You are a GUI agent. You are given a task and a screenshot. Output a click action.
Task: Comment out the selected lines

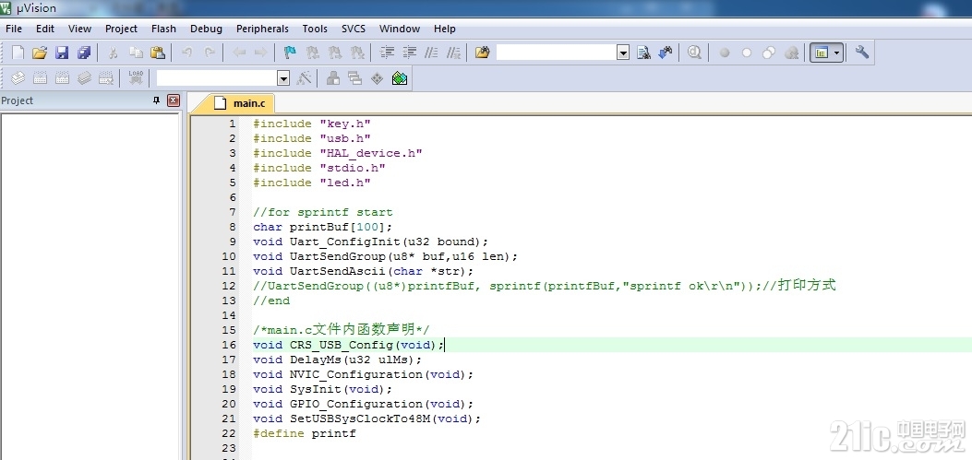click(x=431, y=53)
